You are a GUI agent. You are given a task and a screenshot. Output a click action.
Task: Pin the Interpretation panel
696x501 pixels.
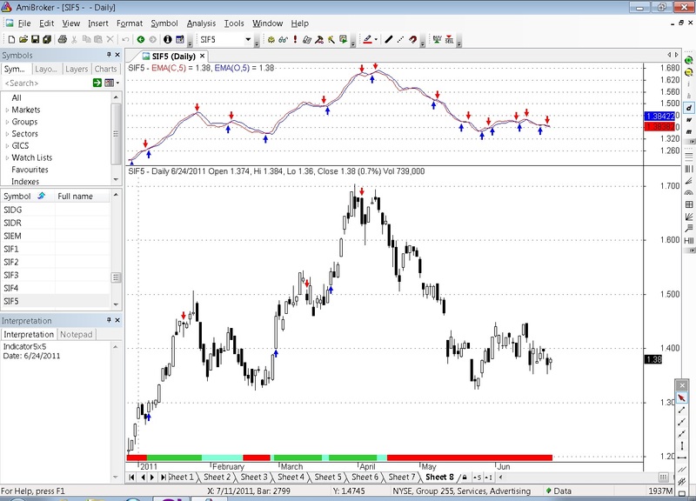point(109,320)
